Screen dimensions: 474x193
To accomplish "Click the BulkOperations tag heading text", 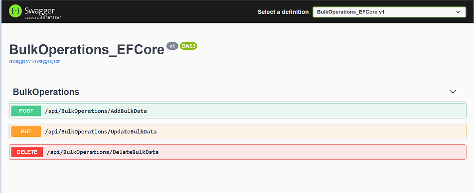I will coord(46,92).
